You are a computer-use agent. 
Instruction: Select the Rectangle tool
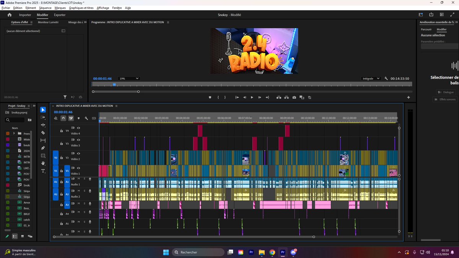[43, 156]
